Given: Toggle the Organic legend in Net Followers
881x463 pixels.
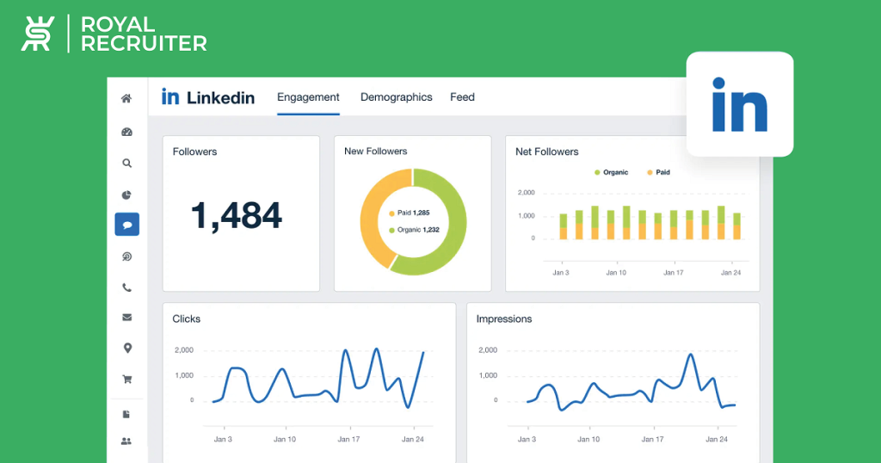Looking at the screenshot, I should pyautogui.click(x=611, y=172).
